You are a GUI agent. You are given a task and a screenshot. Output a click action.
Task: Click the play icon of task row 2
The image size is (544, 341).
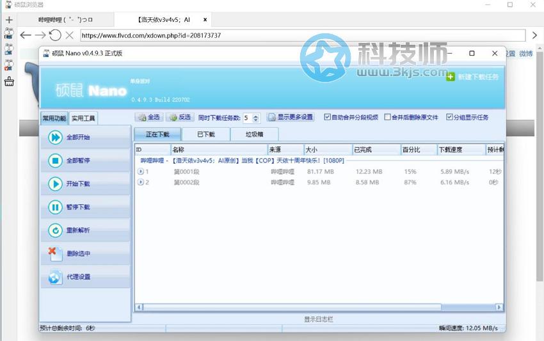141,182
